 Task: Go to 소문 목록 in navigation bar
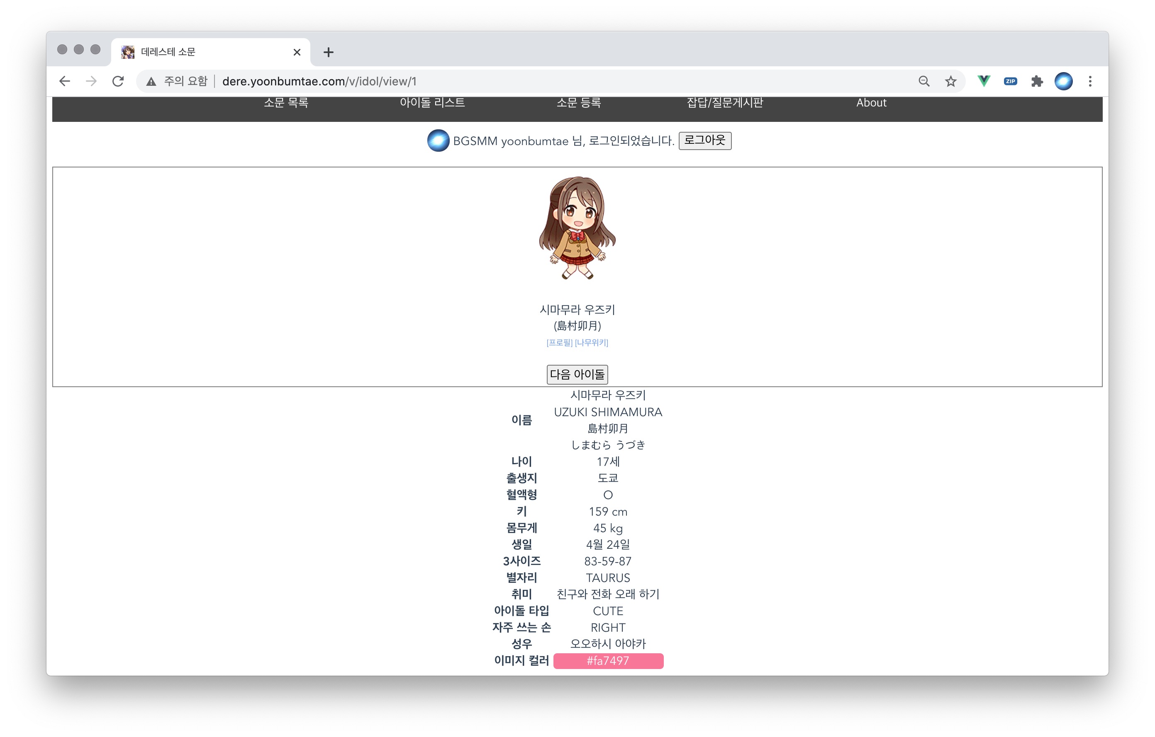pos(286,102)
